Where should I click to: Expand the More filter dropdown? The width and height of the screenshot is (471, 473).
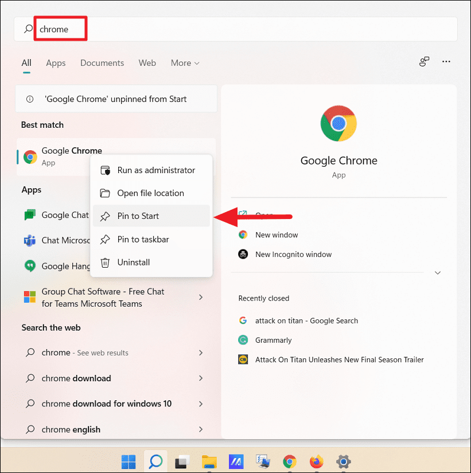click(185, 62)
